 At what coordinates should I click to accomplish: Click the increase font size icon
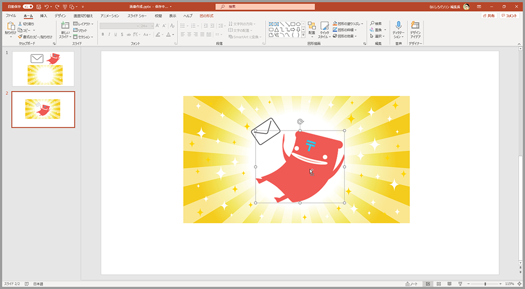pos(157,26)
